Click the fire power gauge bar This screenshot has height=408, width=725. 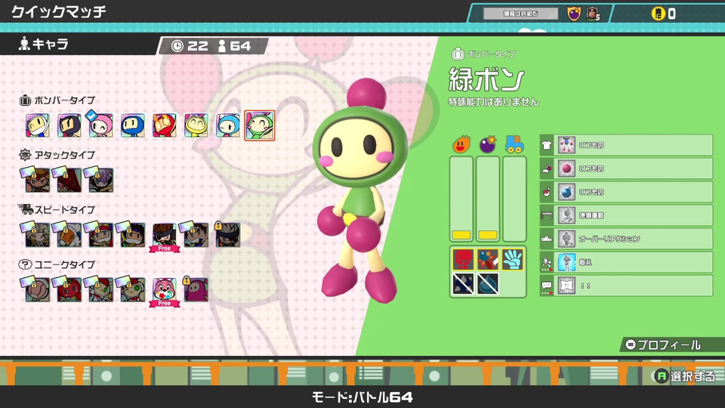461,199
